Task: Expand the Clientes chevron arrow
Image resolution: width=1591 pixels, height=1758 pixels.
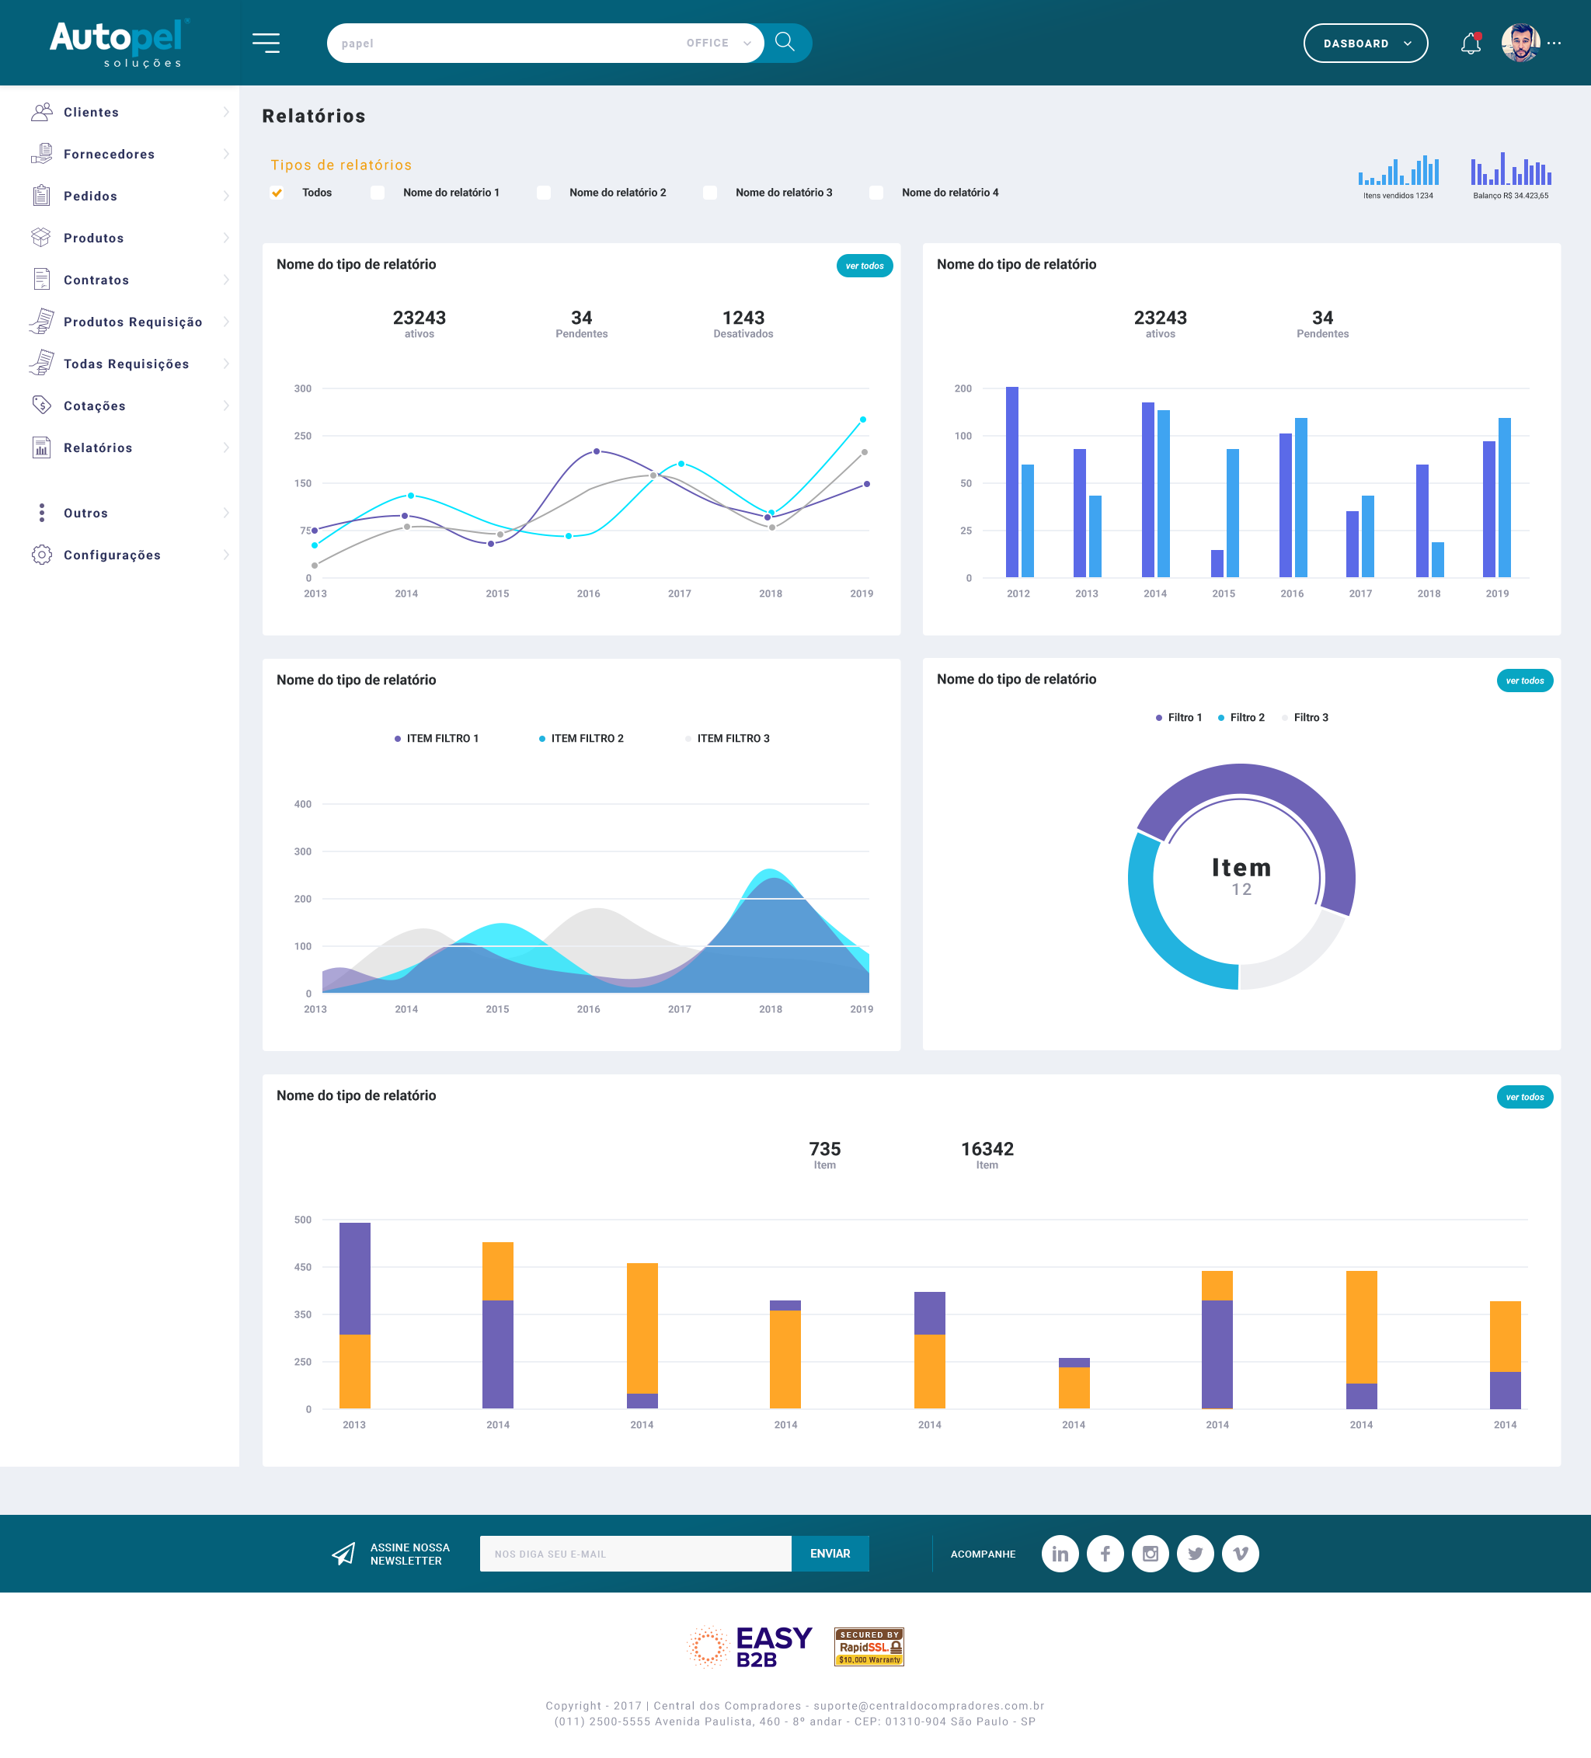Action: (x=226, y=112)
